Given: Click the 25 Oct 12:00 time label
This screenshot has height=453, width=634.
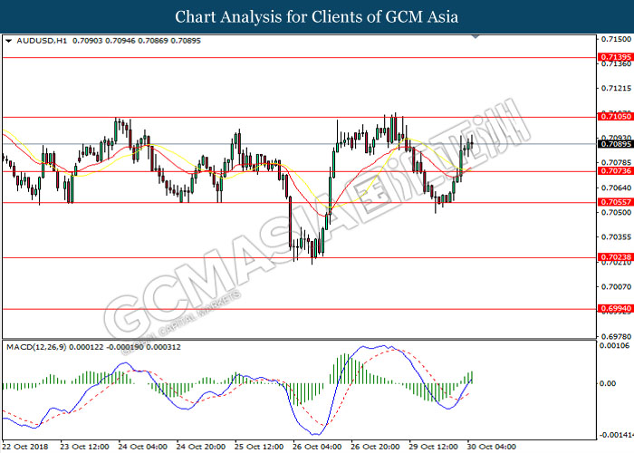Looking at the screenshot, I should (260, 447).
